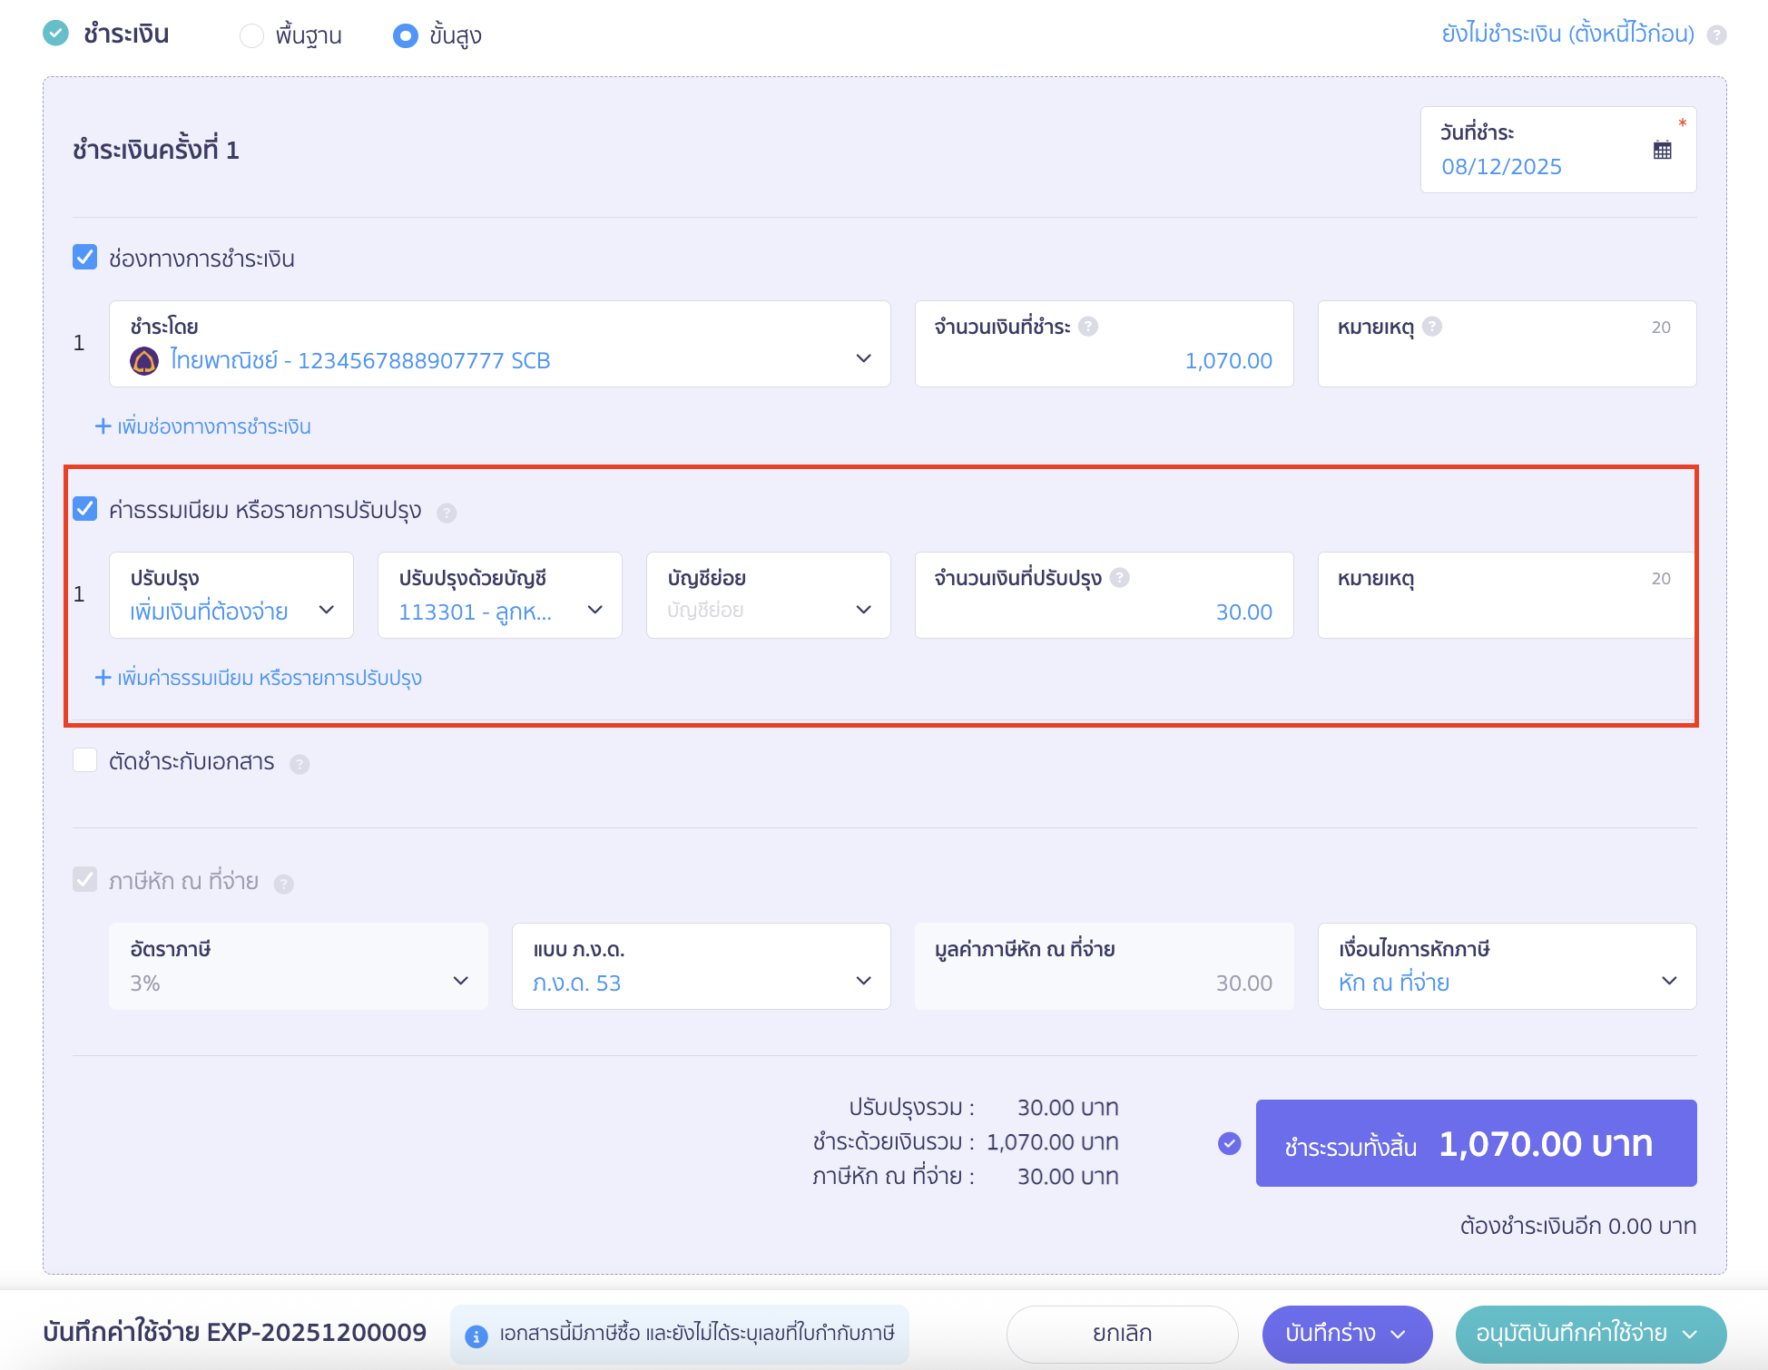The width and height of the screenshot is (1768, 1370).
Task: Click ยังไม่ชำระเงิน (ตั้งหนี้ไว้ก่อน) link
Action: 1567,34
